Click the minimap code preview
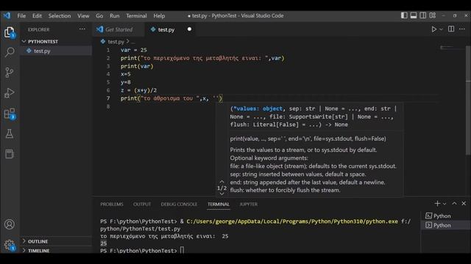This screenshot has height=264, width=471. tap(447, 47)
